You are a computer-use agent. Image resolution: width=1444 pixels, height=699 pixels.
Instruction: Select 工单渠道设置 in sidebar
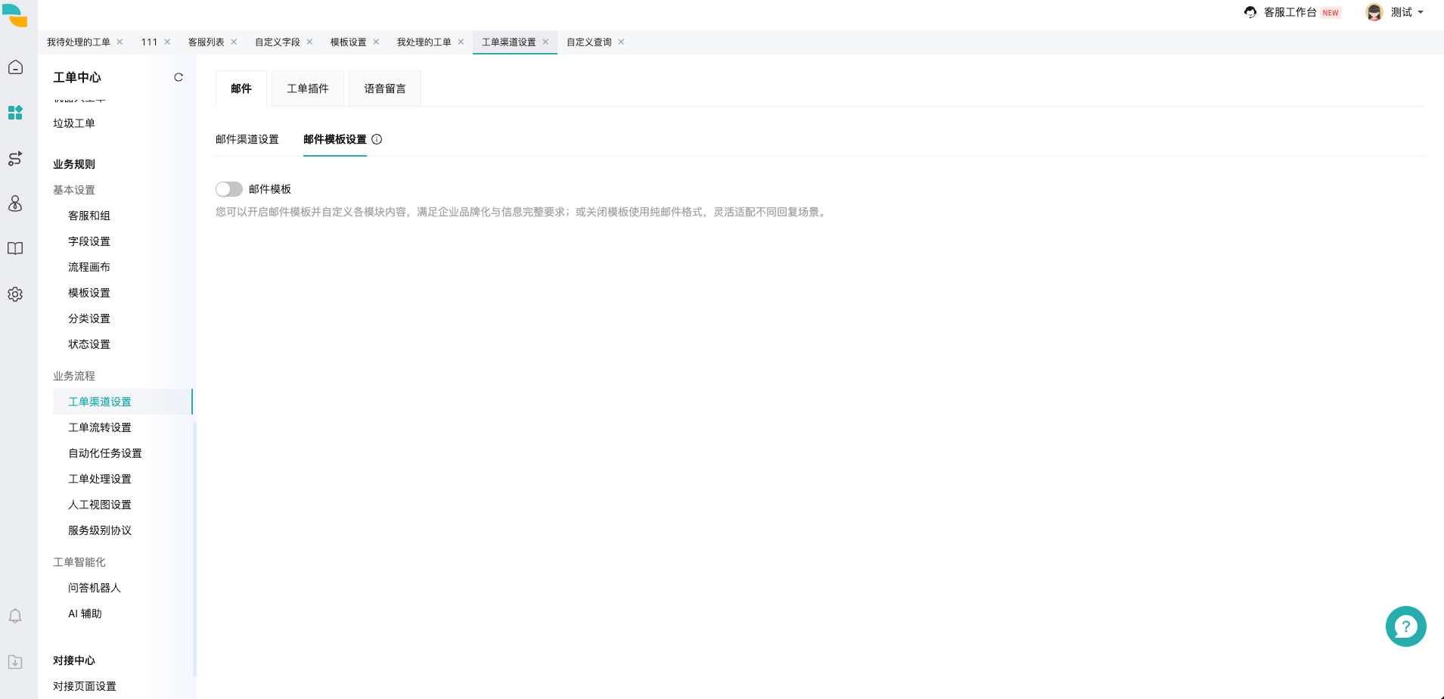(x=123, y=402)
